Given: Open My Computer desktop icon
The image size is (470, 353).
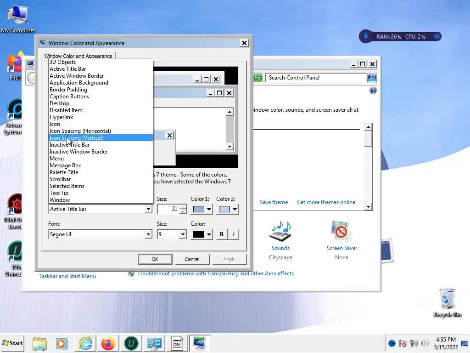Looking at the screenshot, I should pyautogui.click(x=18, y=18).
